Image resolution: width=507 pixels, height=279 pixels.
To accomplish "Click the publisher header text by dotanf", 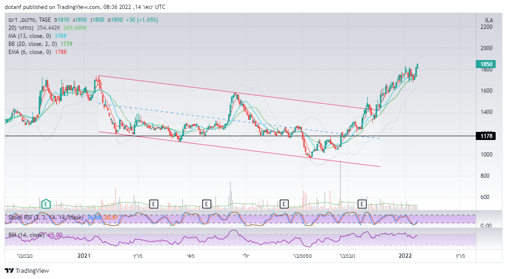I will (85, 7).
